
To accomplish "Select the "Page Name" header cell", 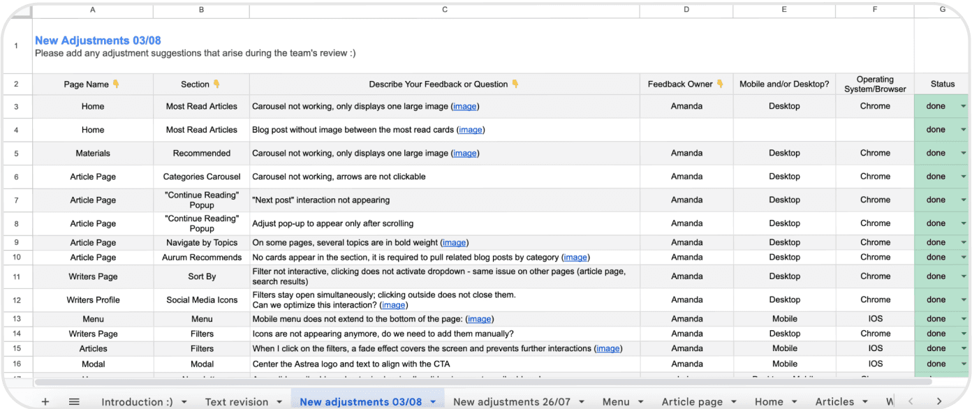I will point(93,84).
